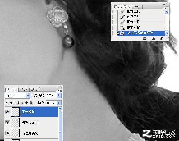Minimize the Layers panel
The image size is (179, 141).
pos(57,87)
